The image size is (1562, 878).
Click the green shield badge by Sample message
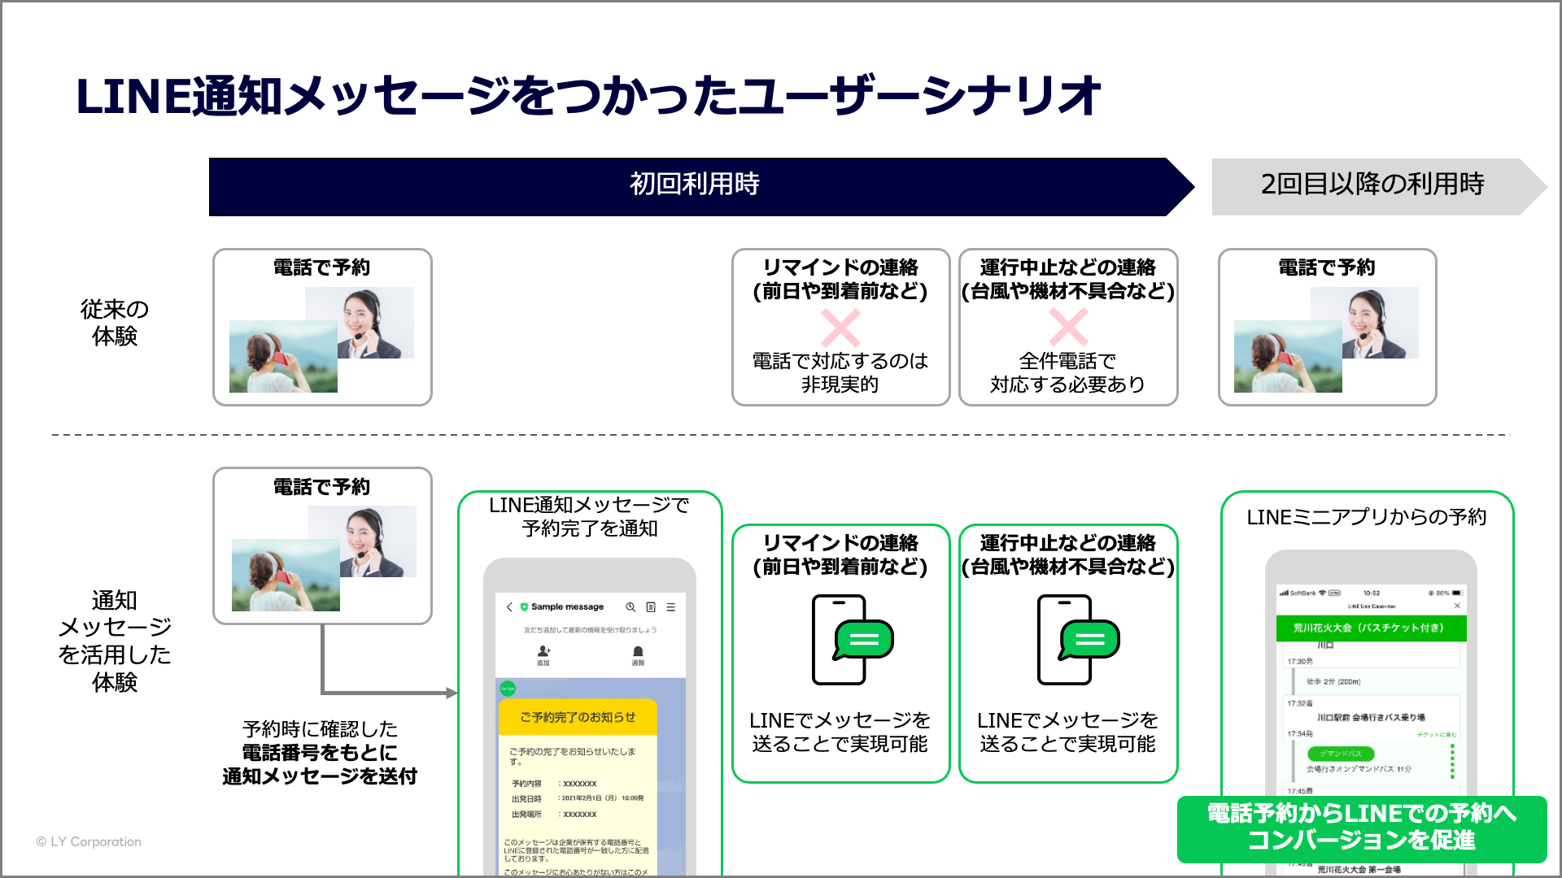524,607
